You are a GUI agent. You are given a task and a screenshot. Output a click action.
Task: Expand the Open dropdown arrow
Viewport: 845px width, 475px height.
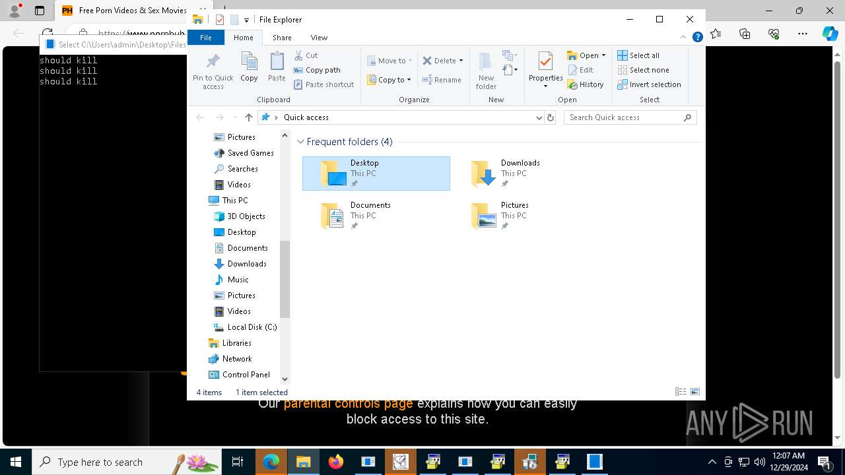pos(603,55)
